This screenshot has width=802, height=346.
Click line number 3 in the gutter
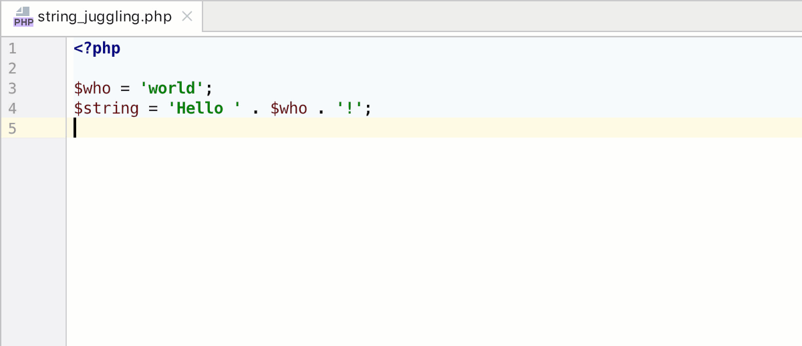[x=13, y=88]
